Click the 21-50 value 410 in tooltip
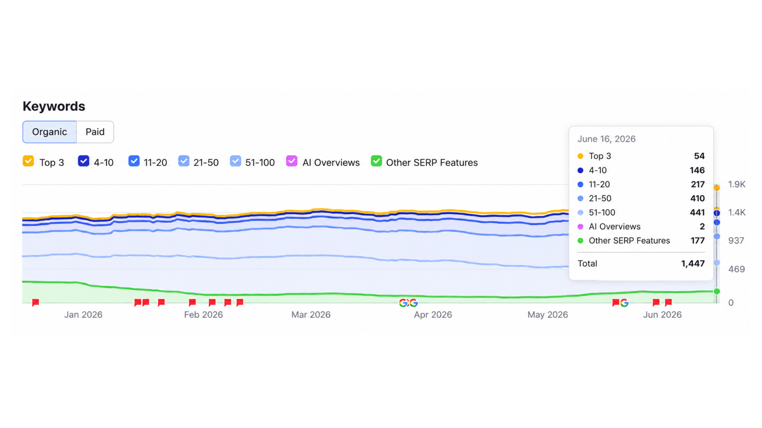762x428 pixels. point(697,199)
